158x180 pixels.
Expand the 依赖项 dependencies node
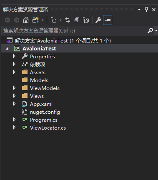14,64
